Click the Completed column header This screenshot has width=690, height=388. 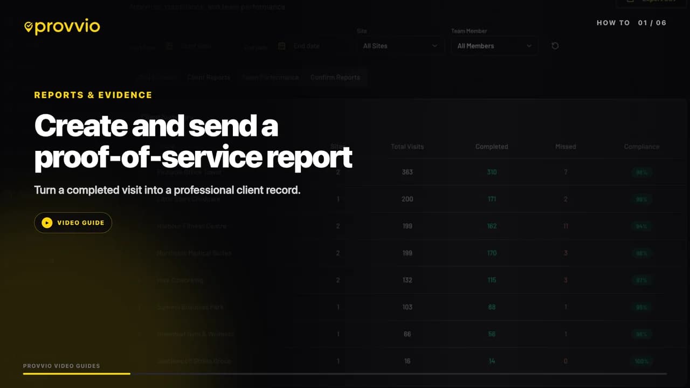point(492,147)
